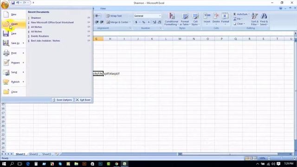Expand the Save As submenu arrow
This screenshot has width=297, height=167.
point(23,43)
